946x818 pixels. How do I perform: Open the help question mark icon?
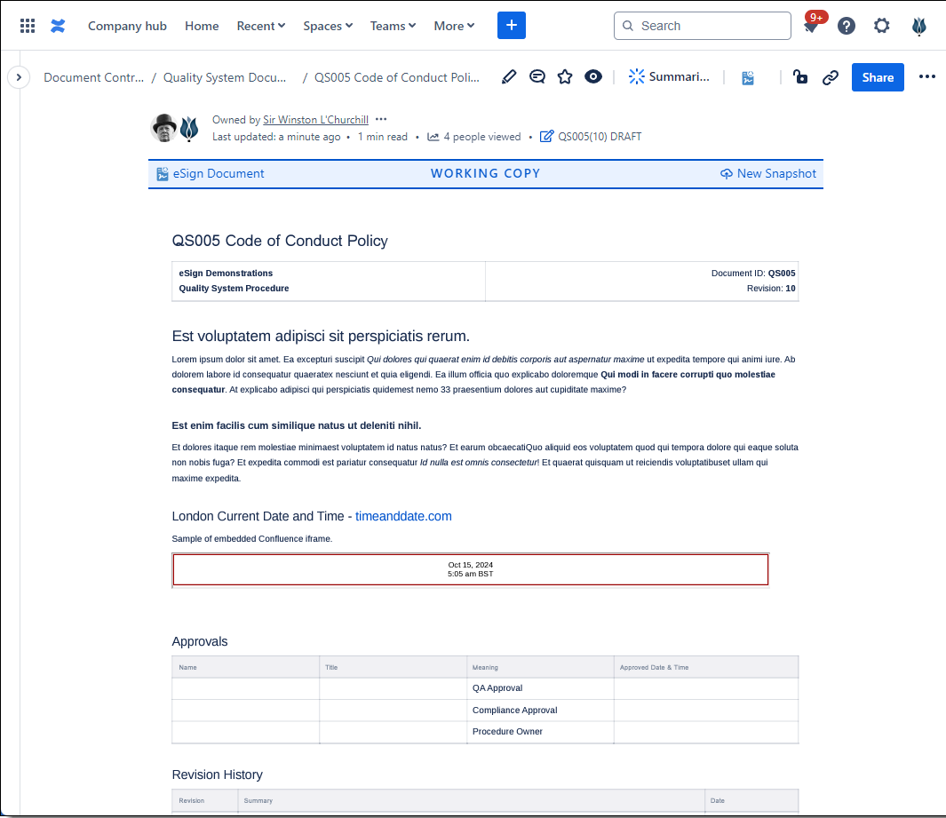pos(847,26)
